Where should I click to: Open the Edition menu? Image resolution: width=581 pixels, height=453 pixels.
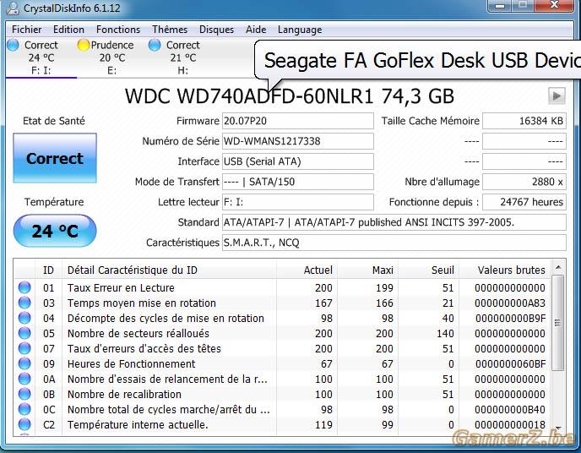coord(68,30)
